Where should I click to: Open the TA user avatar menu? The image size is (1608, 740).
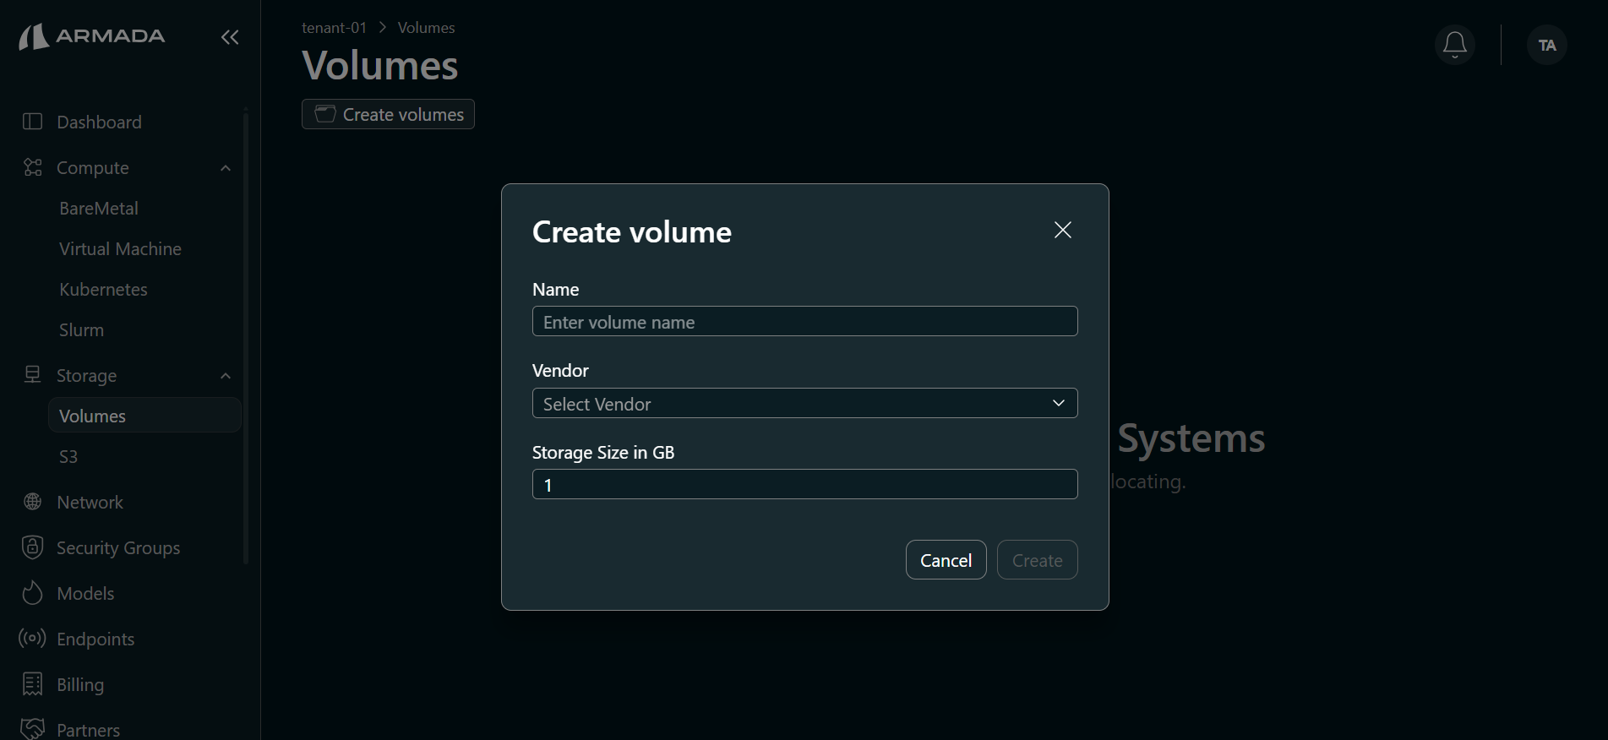pos(1547,45)
